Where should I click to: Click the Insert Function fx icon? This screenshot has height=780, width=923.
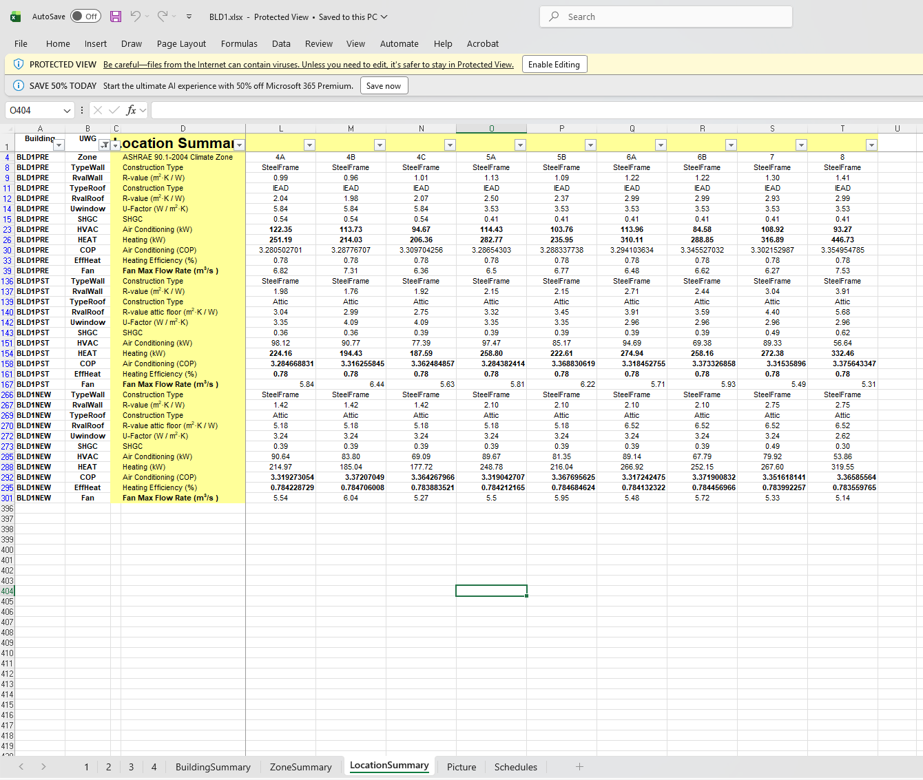(x=131, y=110)
